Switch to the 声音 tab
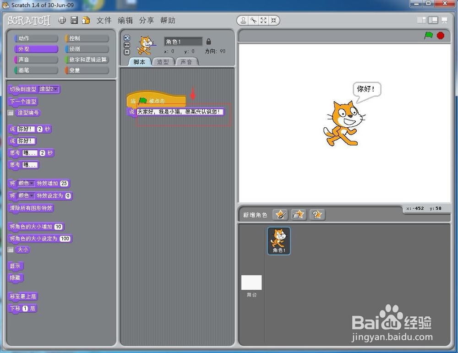 pos(186,62)
